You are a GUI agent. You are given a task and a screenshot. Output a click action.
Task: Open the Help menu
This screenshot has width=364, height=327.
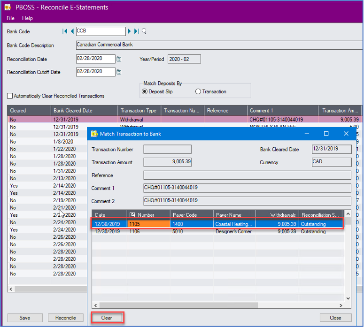click(x=27, y=18)
